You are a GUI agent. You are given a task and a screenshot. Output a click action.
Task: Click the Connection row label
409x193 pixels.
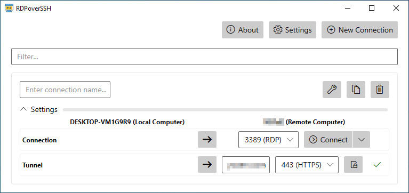tap(39, 140)
